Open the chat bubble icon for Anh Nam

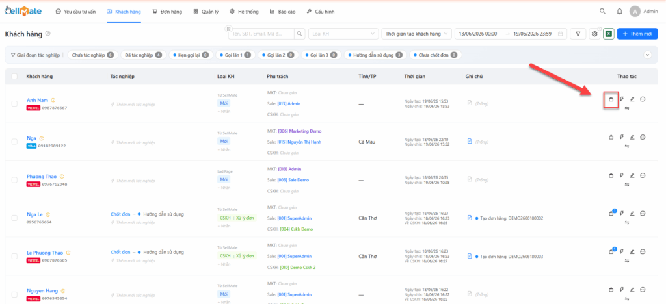643,99
